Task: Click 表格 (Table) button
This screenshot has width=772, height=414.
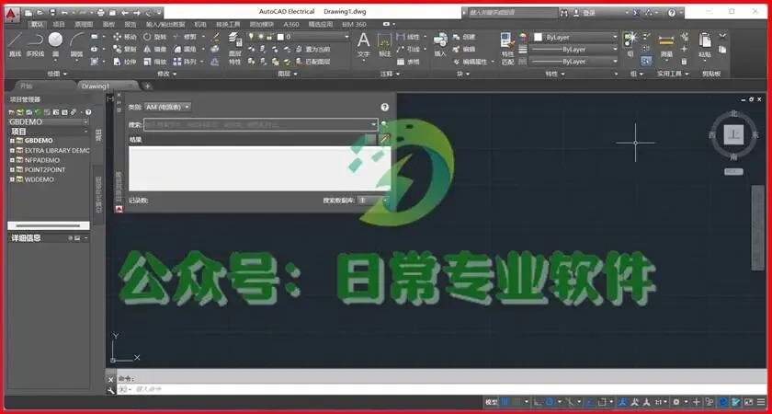Action: coord(408,62)
